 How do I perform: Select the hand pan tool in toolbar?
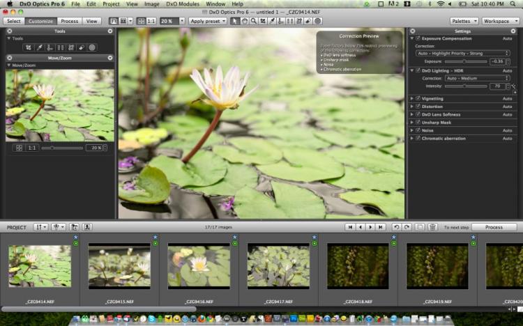tap(245, 21)
